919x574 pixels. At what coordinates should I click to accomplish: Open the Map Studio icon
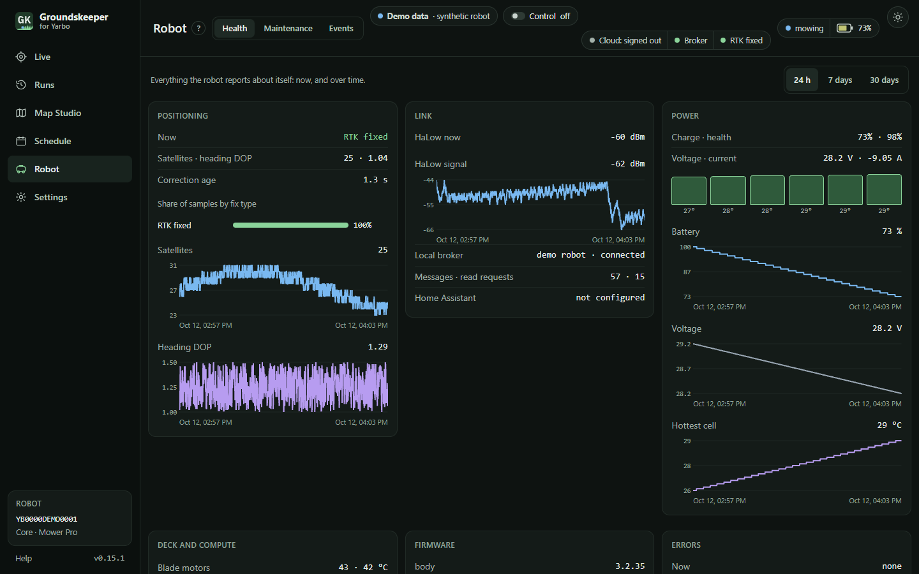tap(21, 113)
